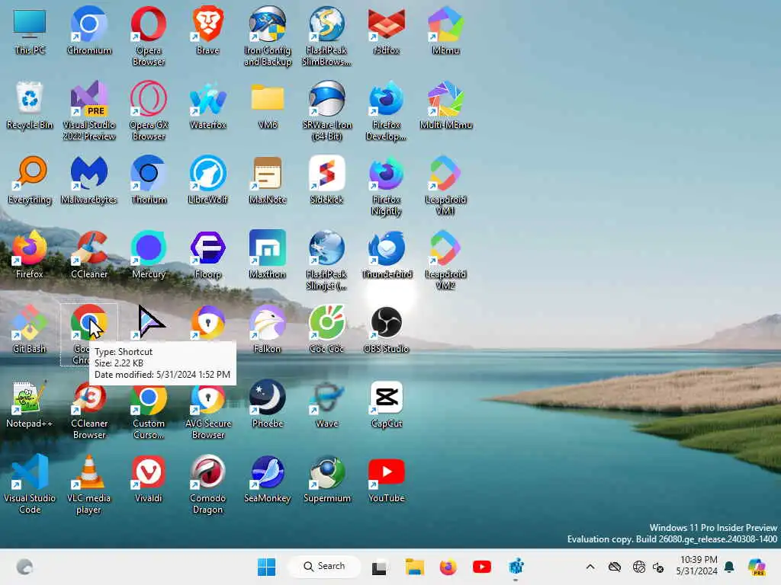Click the Leapdroid VM2 icon
781x585 pixels.
pos(445,260)
